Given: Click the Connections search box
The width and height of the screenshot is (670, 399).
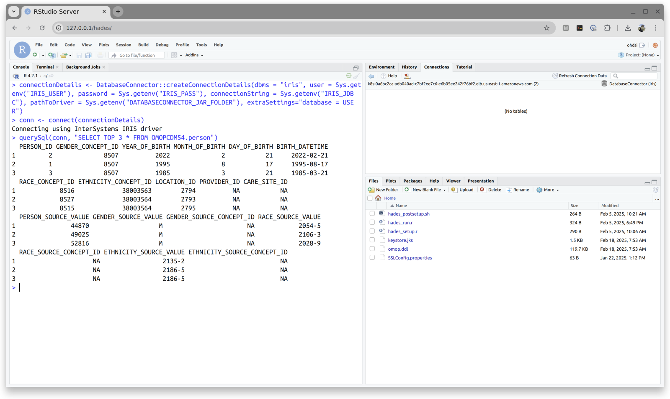Looking at the screenshot, I should click(634, 76).
